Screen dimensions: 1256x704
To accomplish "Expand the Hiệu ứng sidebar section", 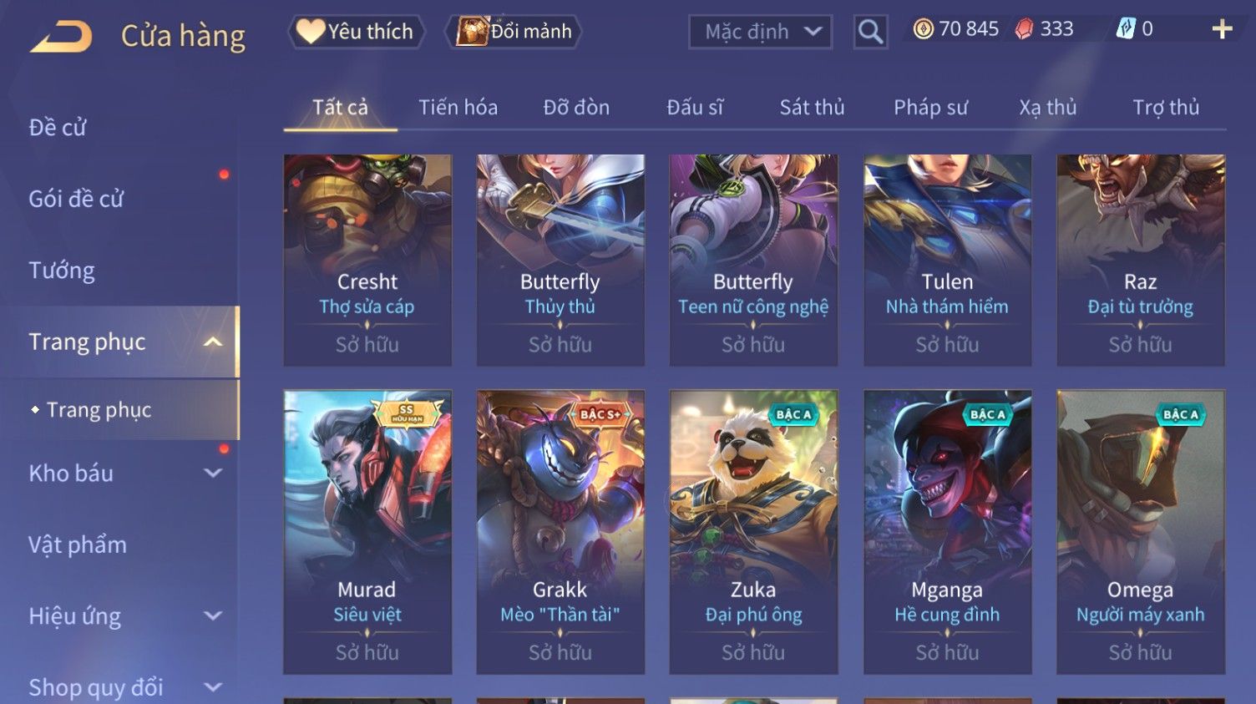I will pyautogui.click(x=213, y=615).
